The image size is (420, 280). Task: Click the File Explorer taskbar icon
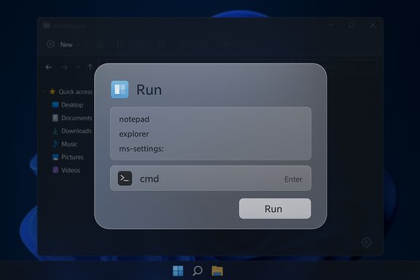pyautogui.click(x=217, y=271)
